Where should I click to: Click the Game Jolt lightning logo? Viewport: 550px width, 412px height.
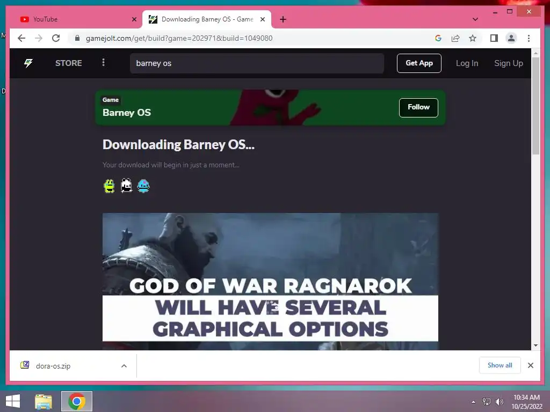point(28,63)
